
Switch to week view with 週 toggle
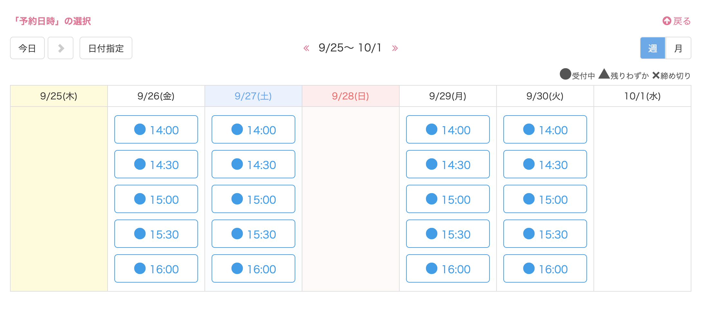tap(653, 48)
